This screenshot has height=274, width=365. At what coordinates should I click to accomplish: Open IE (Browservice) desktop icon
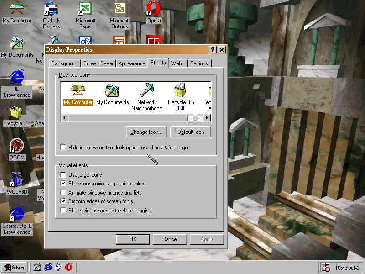[17, 84]
